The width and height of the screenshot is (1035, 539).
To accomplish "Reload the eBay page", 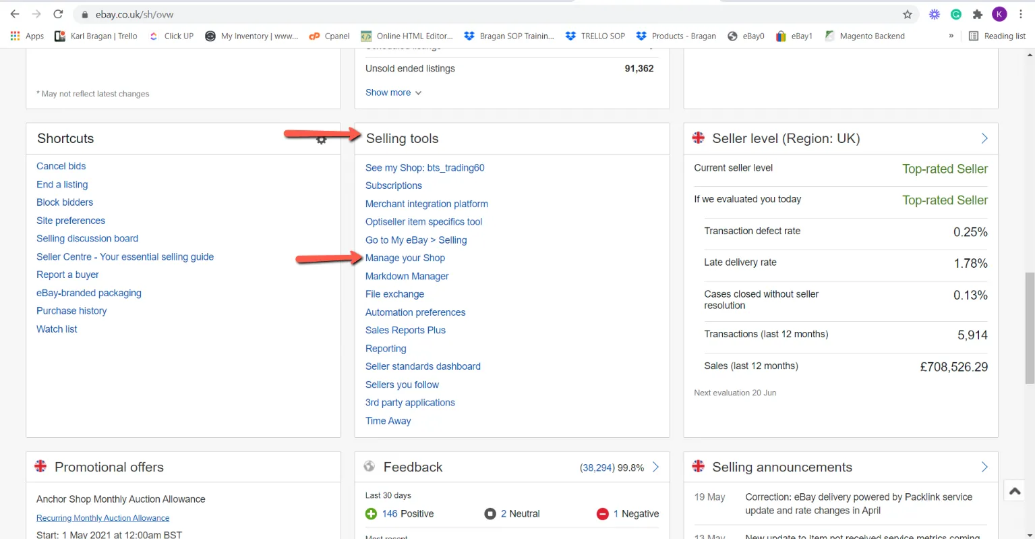I will 59,14.
